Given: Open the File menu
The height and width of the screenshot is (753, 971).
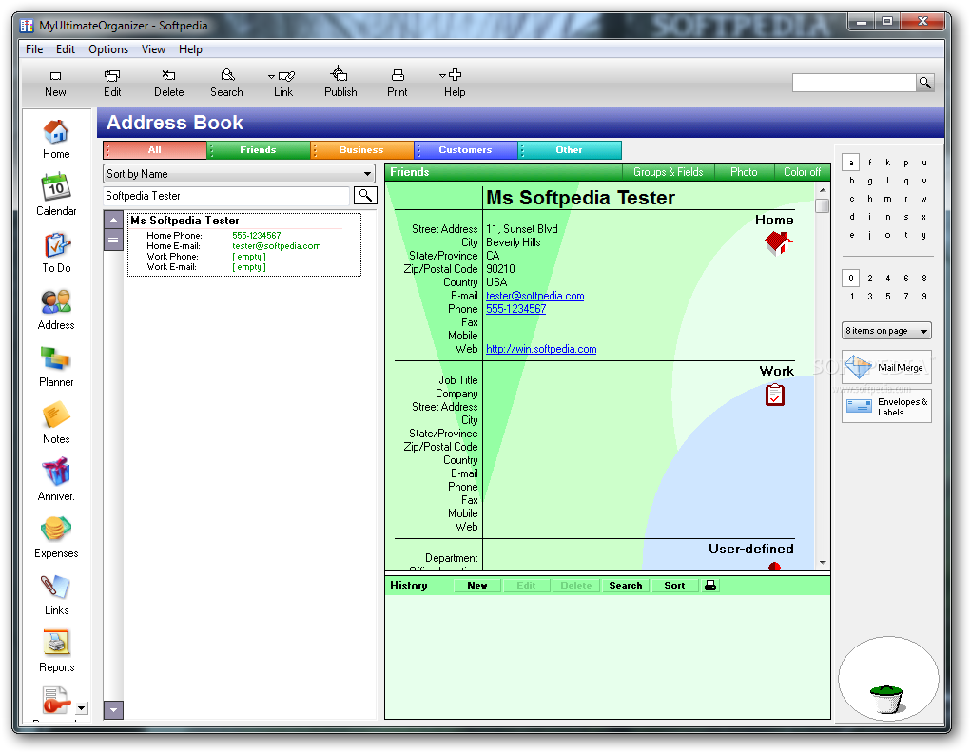Looking at the screenshot, I should point(34,48).
